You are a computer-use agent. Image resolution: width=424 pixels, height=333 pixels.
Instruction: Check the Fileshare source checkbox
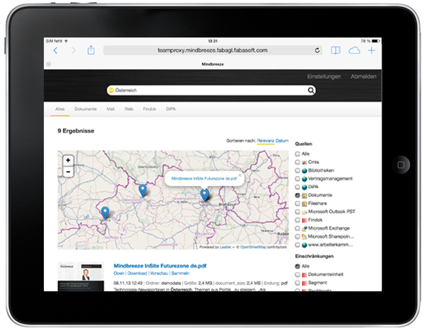coord(298,204)
